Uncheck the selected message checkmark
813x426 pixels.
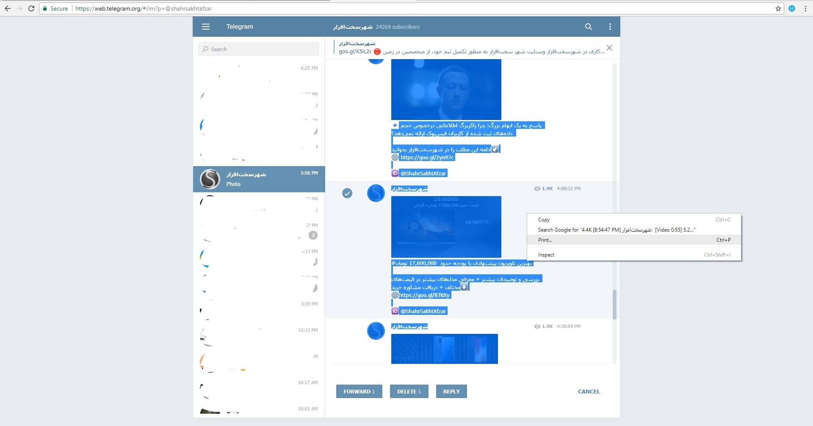coord(347,194)
